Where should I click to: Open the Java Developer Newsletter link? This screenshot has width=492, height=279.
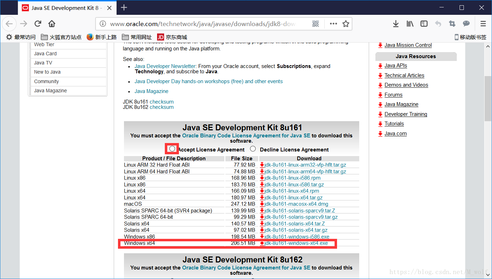[x=165, y=66]
